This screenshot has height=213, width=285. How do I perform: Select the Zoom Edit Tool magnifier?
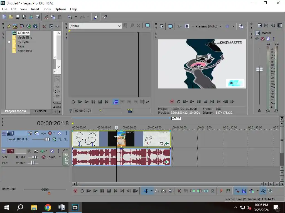[170, 191]
